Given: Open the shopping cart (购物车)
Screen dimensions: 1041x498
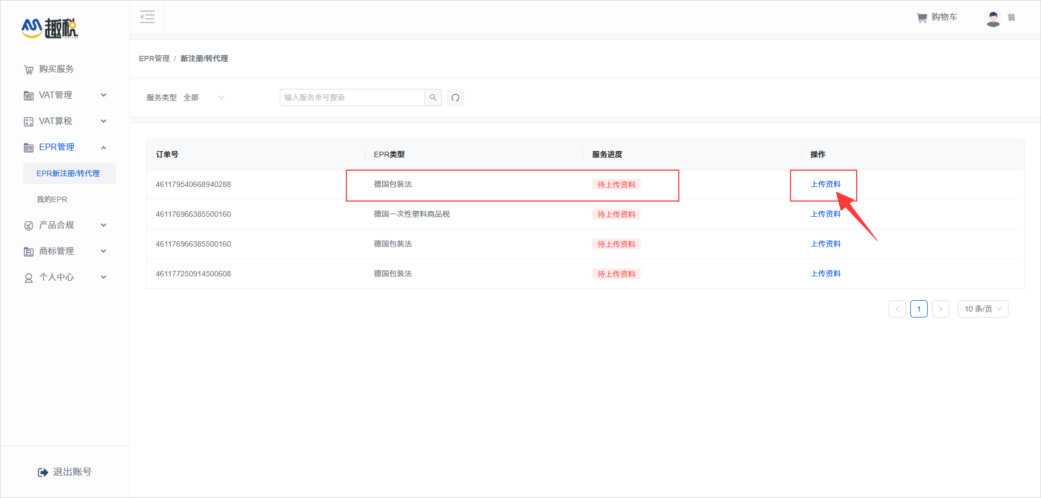Looking at the screenshot, I should pyautogui.click(x=937, y=17).
